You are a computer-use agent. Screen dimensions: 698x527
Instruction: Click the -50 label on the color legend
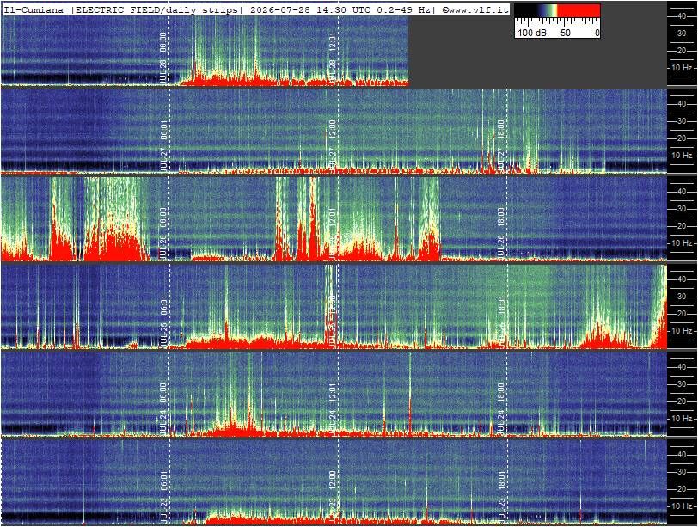point(563,33)
